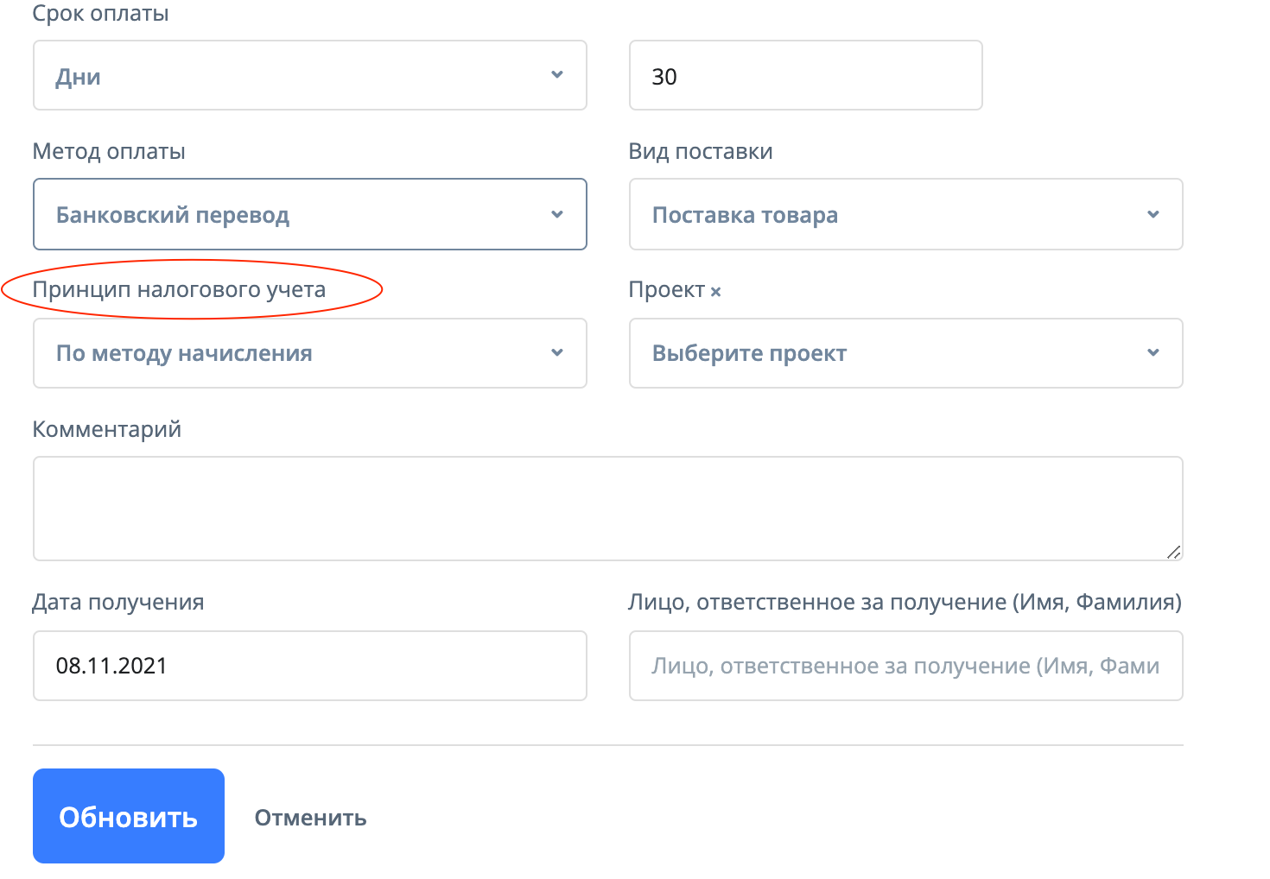The height and width of the screenshot is (879, 1270).
Task: Click the Дата получения label
Action: pyautogui.click(x=118, y=602)
